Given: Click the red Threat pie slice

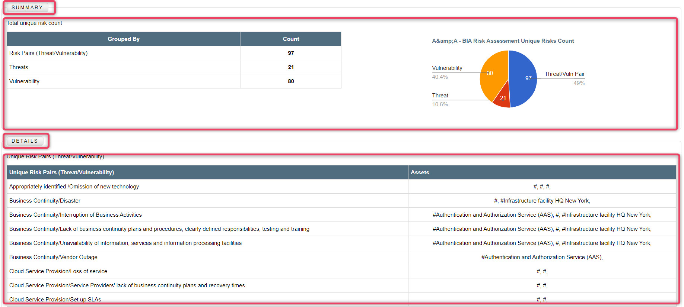Looking at the screenshot, I should [503, 97].
